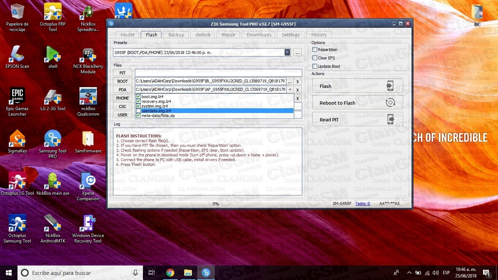
Task: Open NckBox Spreadtrum desktop shortcut
Action: coord(88,17)
